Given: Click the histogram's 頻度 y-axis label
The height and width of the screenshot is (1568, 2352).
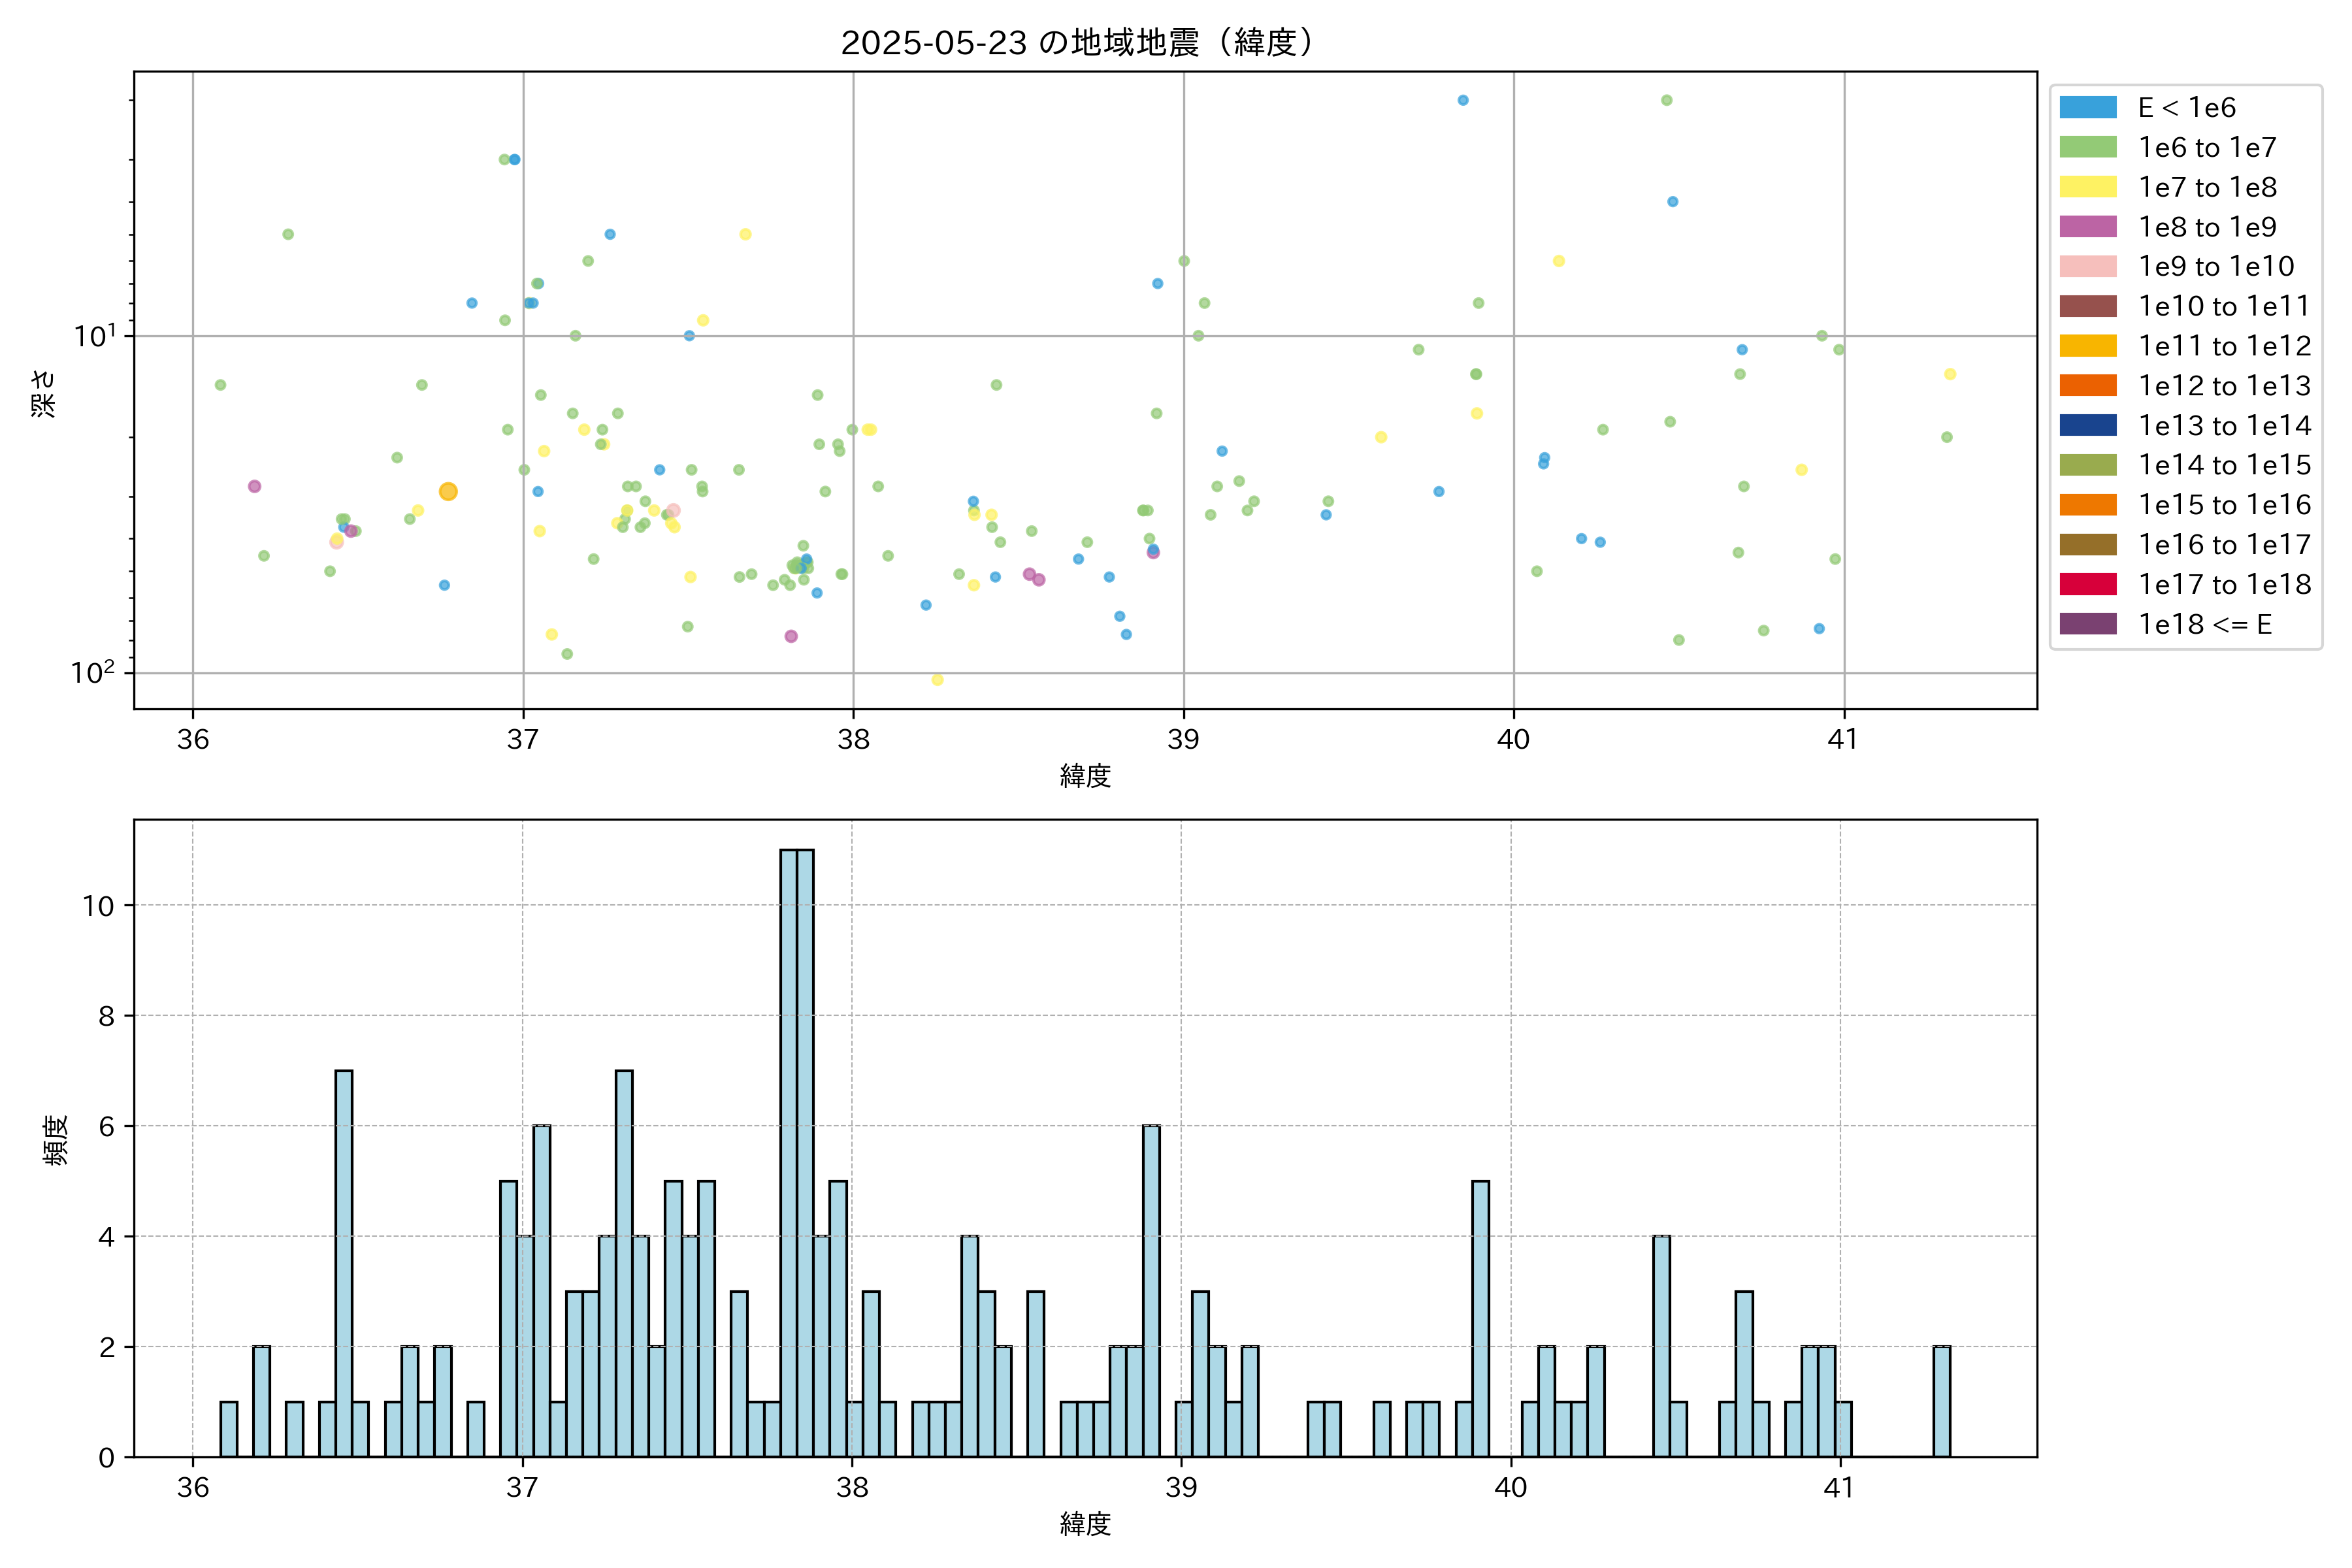Looking at the screenshot, I should (56, 1139).
